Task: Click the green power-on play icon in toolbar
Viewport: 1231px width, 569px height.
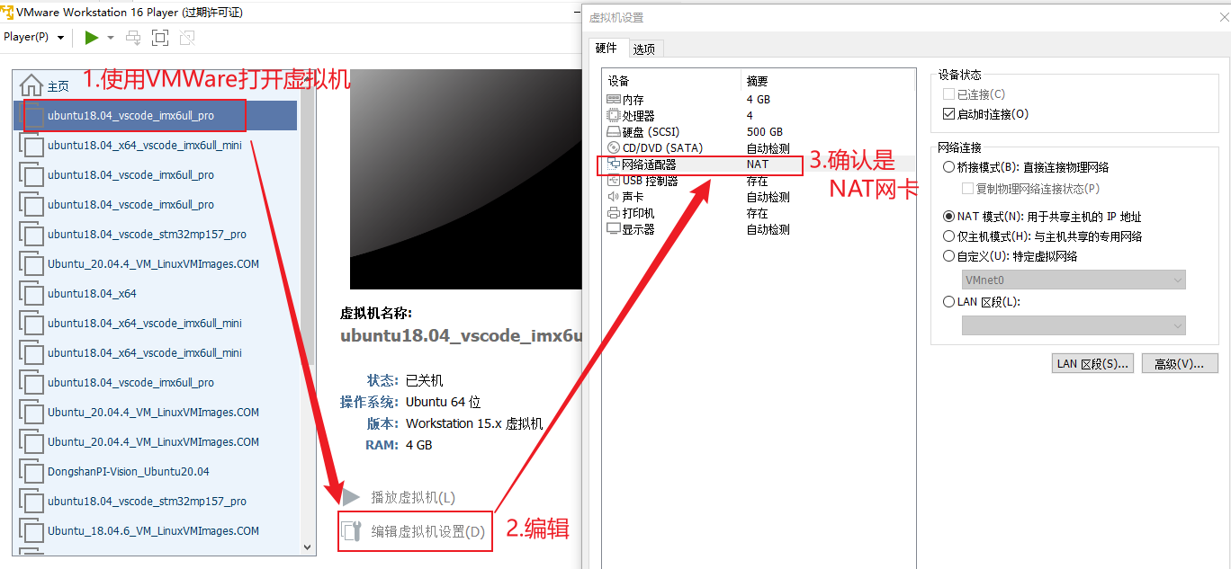Action: pos(91,38)
